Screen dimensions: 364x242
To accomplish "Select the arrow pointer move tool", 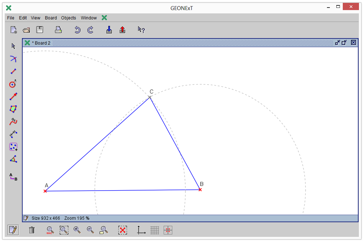I will coord(13,46).
